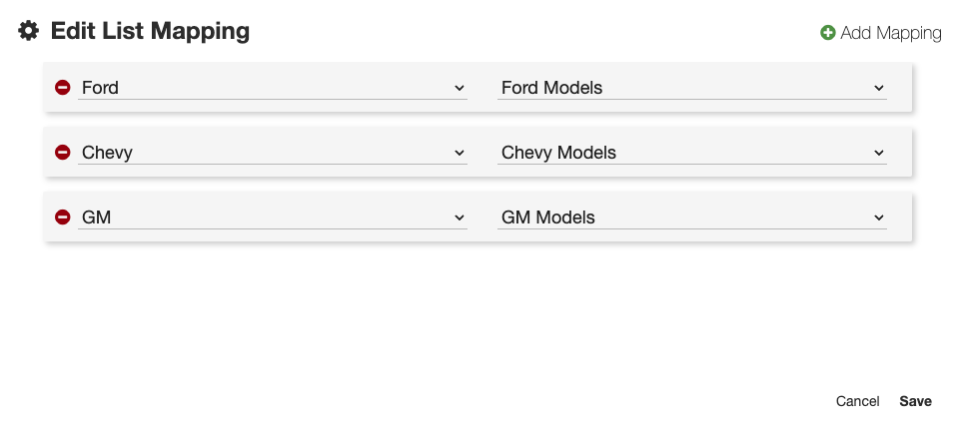Open the Chevy Models dropdown arrow
This screenshot has height=429, width=955.
tap(879, 153)
